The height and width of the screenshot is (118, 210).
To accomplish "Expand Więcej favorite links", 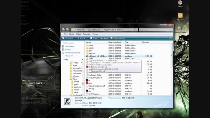I will click(x=69, y=56).
